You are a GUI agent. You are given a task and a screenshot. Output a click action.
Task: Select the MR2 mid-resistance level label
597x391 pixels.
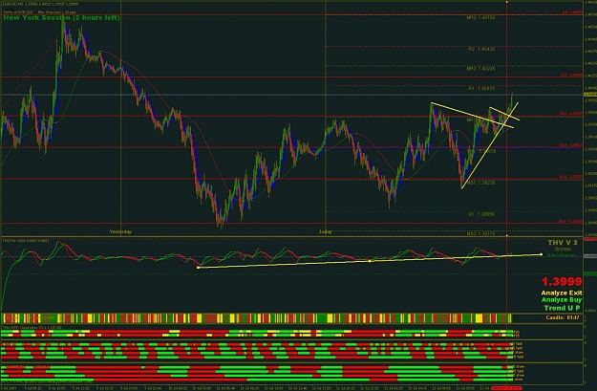coord(480,69)
